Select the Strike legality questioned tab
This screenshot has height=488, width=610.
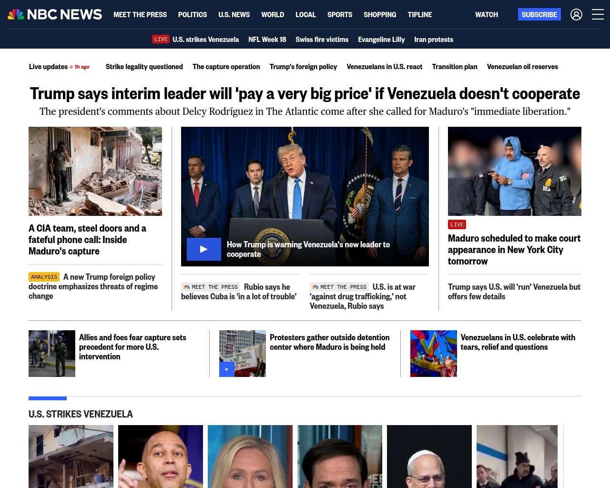[144, 67]
